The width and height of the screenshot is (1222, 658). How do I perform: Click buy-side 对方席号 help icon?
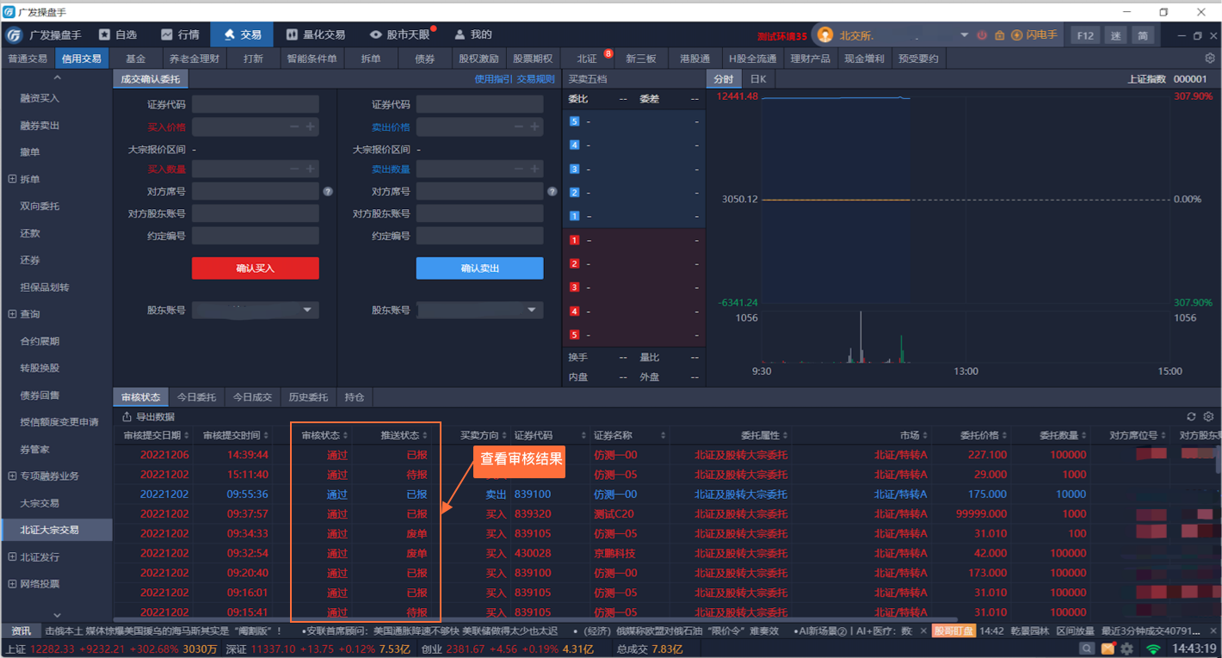click(328, 192)
